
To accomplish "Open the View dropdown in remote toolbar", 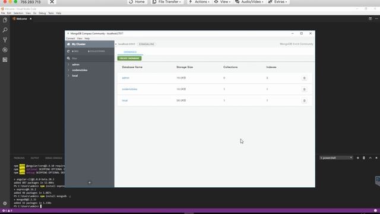I will click(222, 2).
